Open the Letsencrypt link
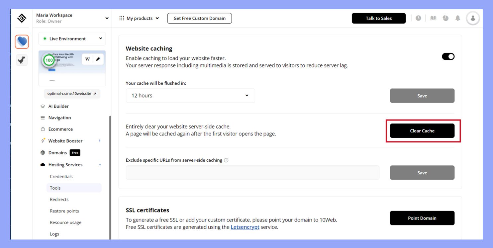Viewport: 493px width, 248px height. [x=245, y=227]
